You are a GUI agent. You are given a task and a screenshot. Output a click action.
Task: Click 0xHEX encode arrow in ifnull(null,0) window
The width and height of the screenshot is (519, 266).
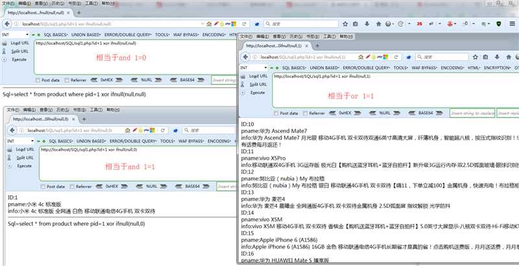click(x=124, y=186)
